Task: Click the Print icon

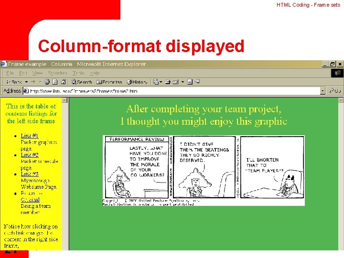Action: (168, 82)
